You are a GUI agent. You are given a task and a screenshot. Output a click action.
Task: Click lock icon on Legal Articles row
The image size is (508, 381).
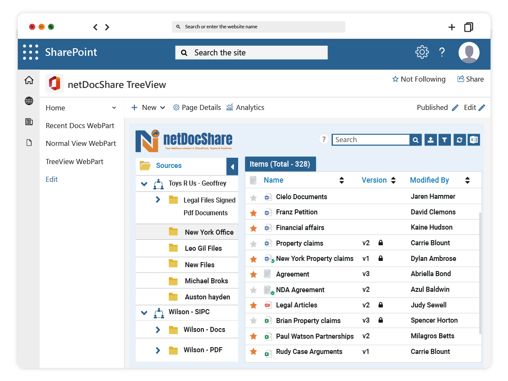(381, 305)
